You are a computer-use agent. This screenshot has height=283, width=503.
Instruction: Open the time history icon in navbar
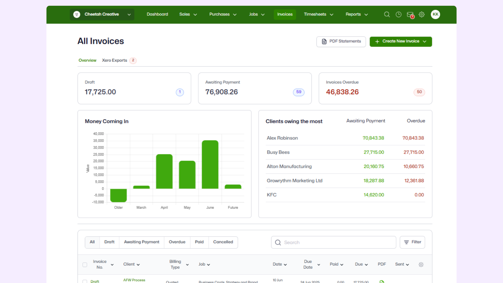398,14
